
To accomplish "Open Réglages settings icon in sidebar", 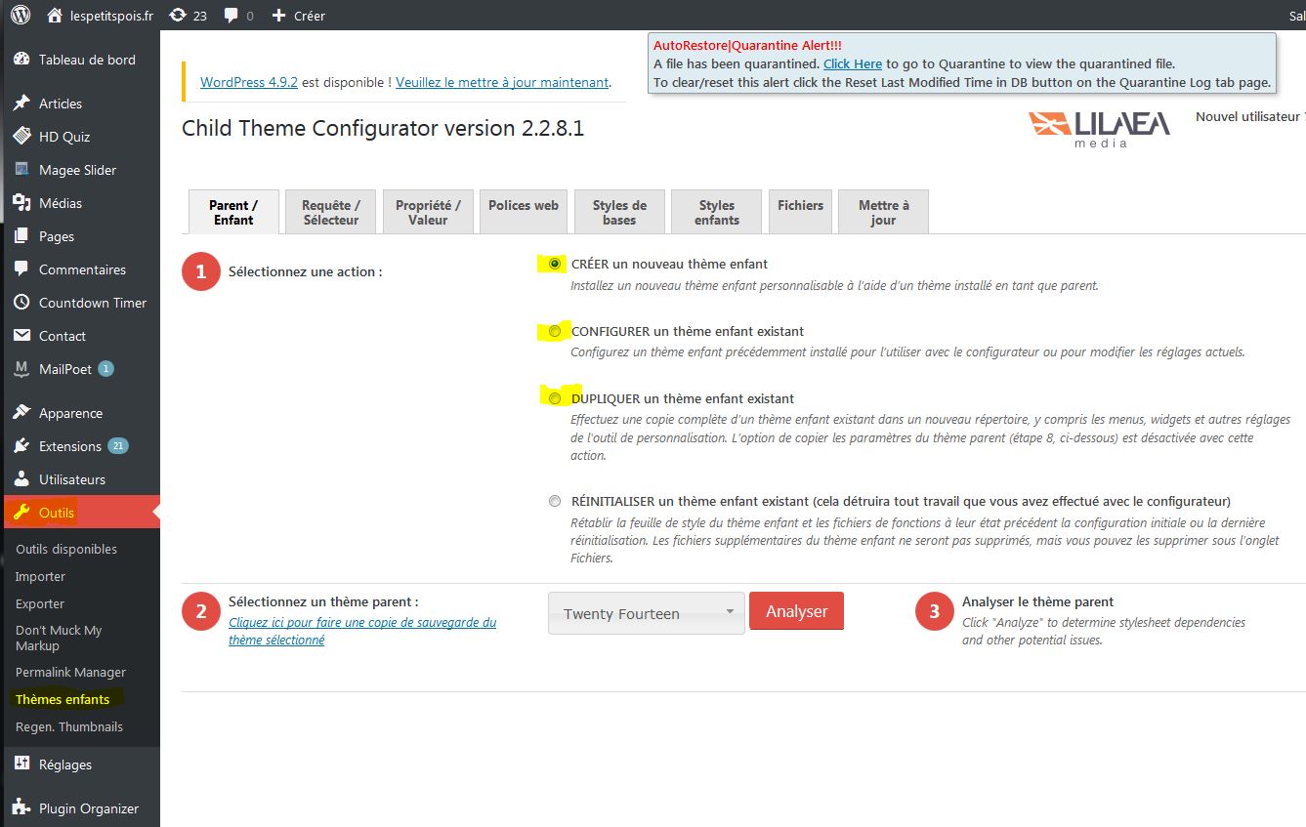I will pyautogui.click(x=21, y=765).
